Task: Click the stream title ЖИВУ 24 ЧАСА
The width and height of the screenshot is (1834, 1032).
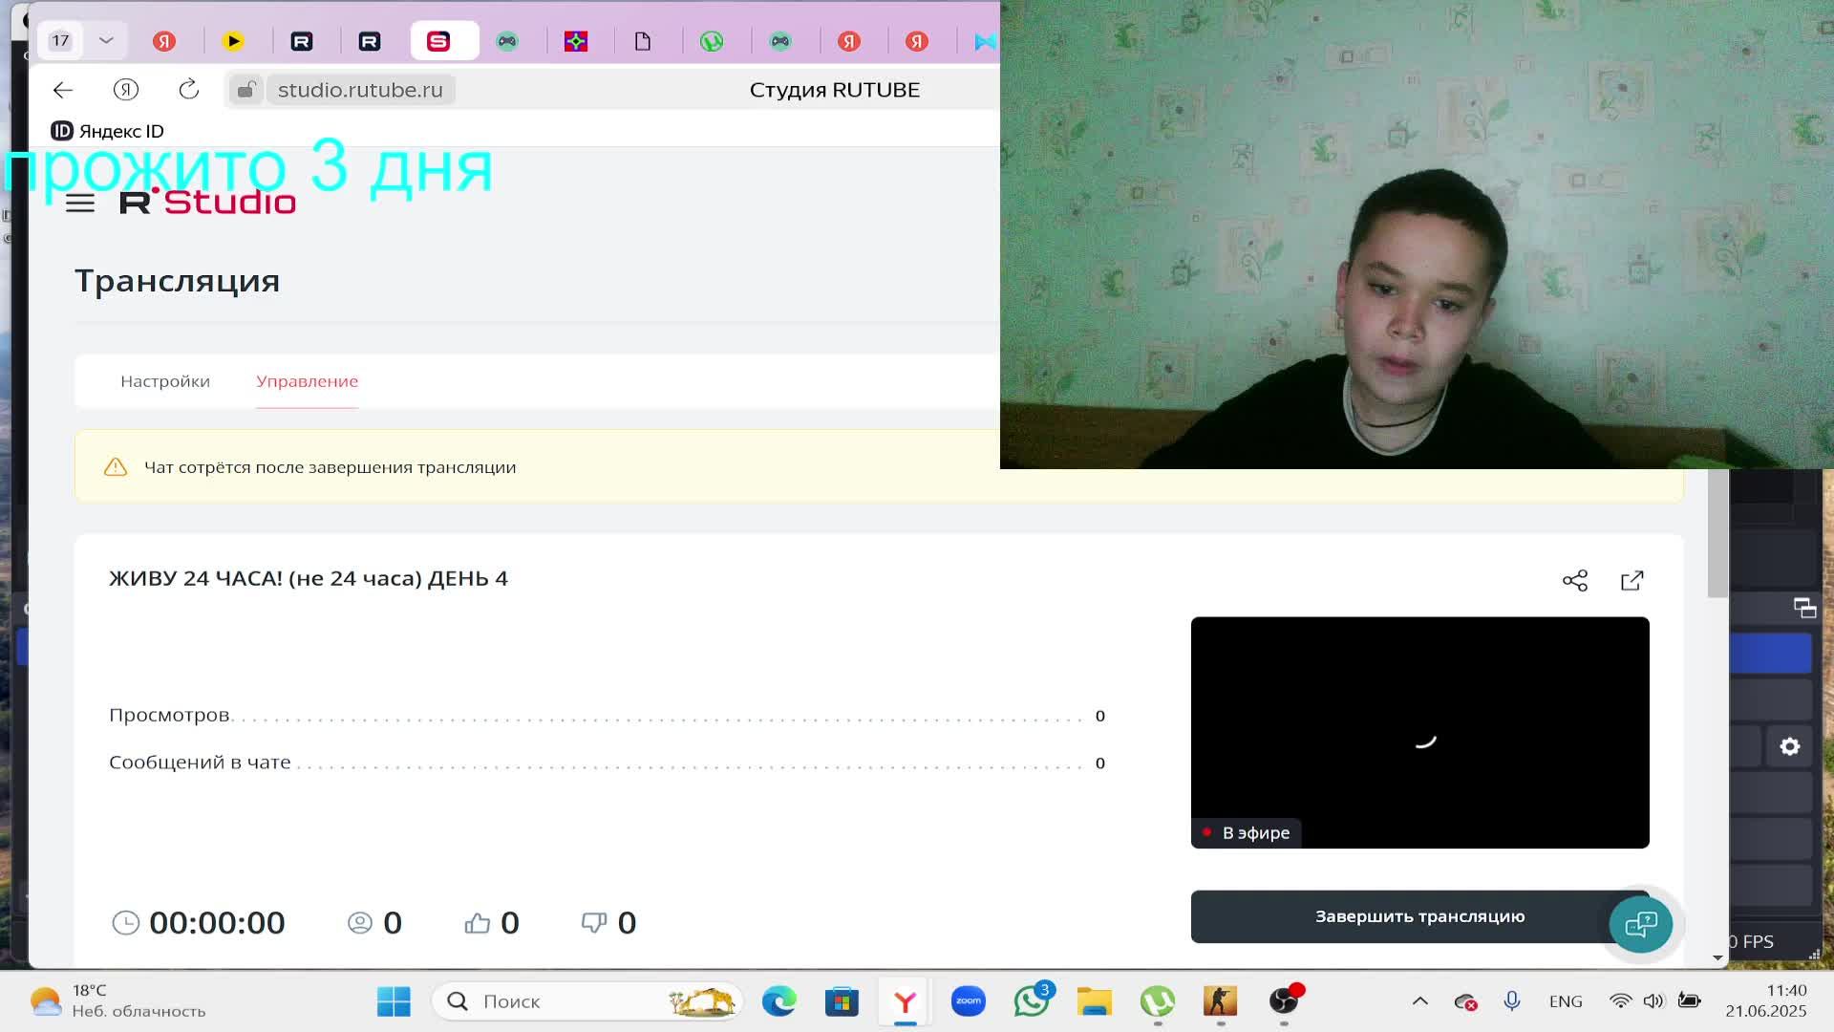Action: (309, 579)
